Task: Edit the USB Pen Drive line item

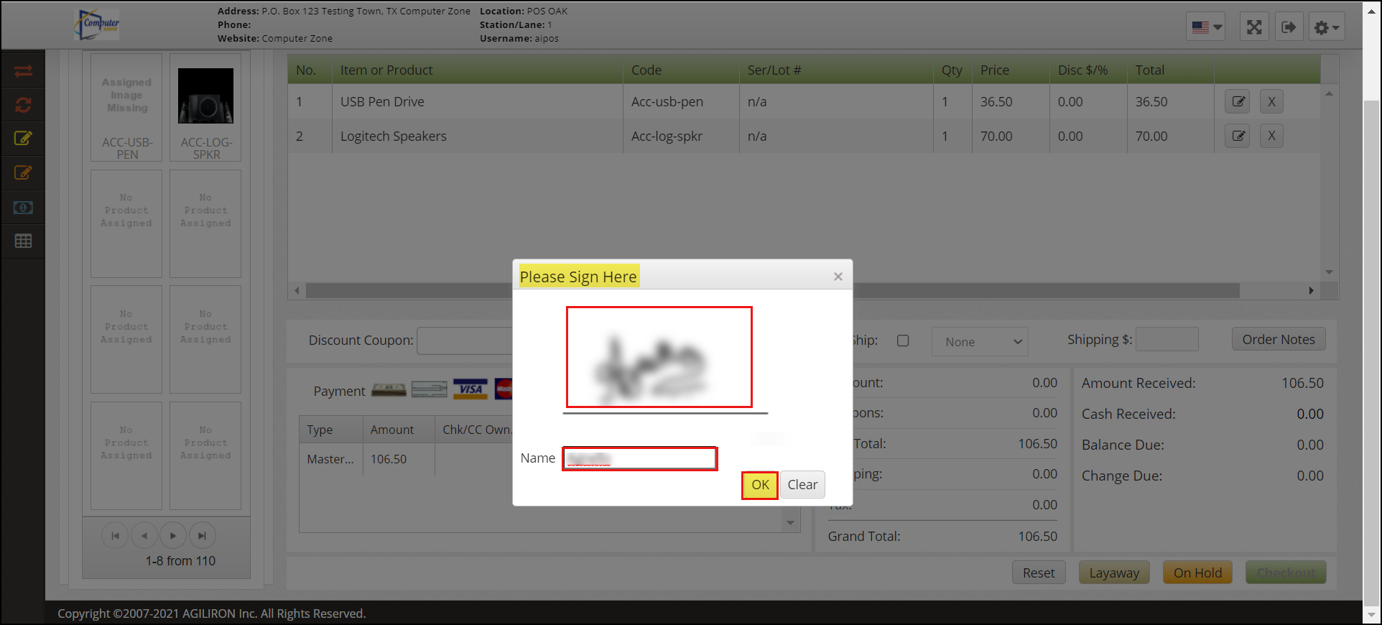Action: (1238, 101)
